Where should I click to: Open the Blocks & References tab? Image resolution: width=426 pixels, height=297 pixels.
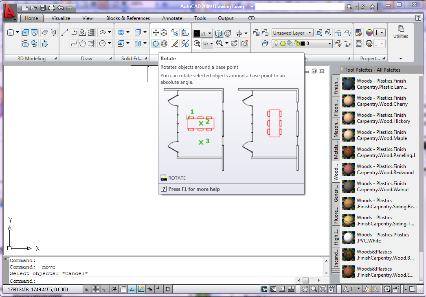(128, 18)
